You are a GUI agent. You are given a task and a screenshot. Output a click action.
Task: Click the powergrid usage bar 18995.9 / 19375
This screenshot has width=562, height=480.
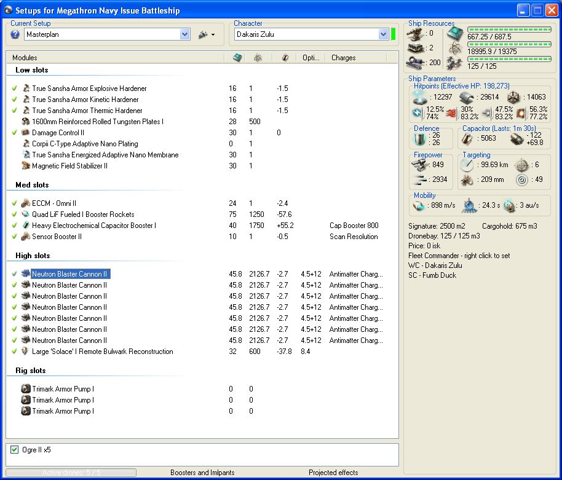point(509,44)
